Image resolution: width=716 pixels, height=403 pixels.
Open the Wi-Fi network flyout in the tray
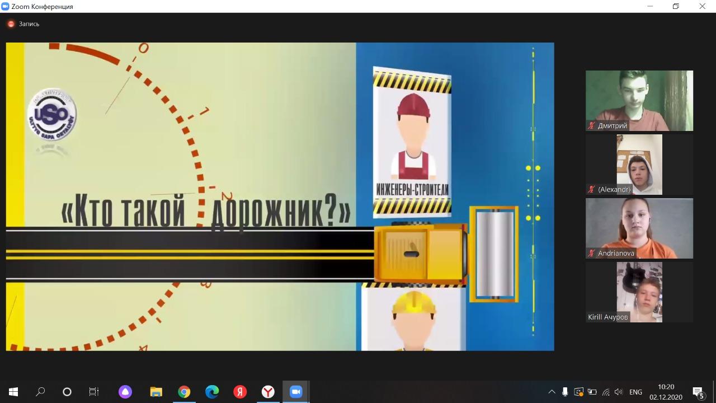[605, 392]
